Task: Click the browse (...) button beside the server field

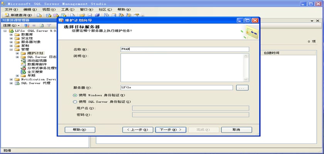Action: coord(242,88)
